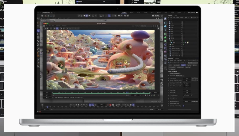
Task: Click save disk icon in Picture Viewer
Action: click(x=47, y=28)
